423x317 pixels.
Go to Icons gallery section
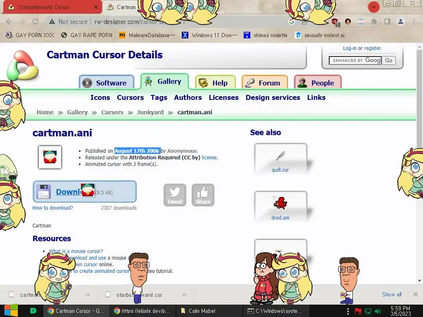pos(100,97)
